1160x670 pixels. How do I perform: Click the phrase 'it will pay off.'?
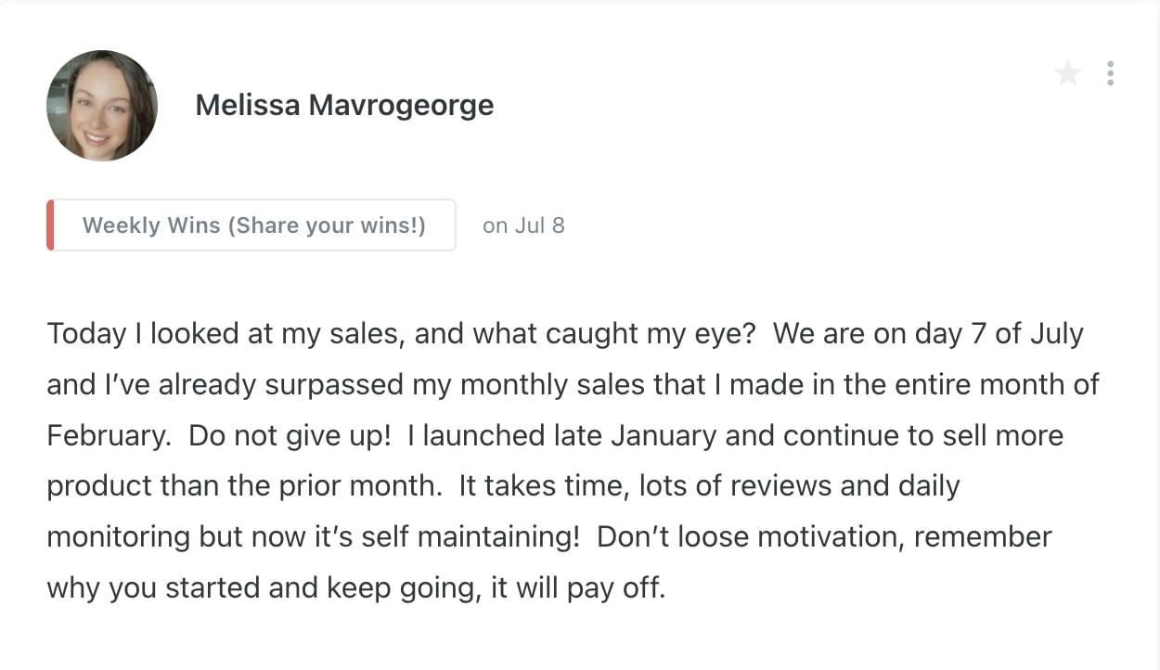point(576,588)
